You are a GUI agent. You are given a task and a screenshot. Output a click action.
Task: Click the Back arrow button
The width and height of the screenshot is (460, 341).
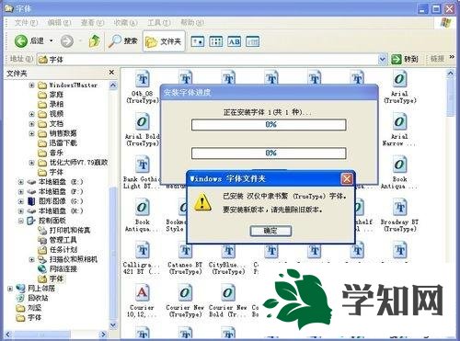click(21, 41)
